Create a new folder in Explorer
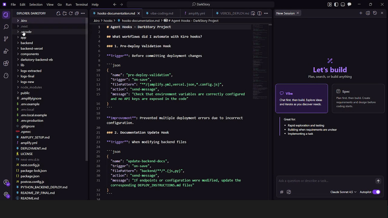The width and height of the screenshot is (388, 218). coord(65,13)
